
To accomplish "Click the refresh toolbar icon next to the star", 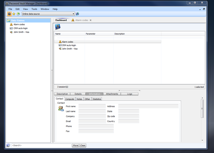I will tap(18, 14).
